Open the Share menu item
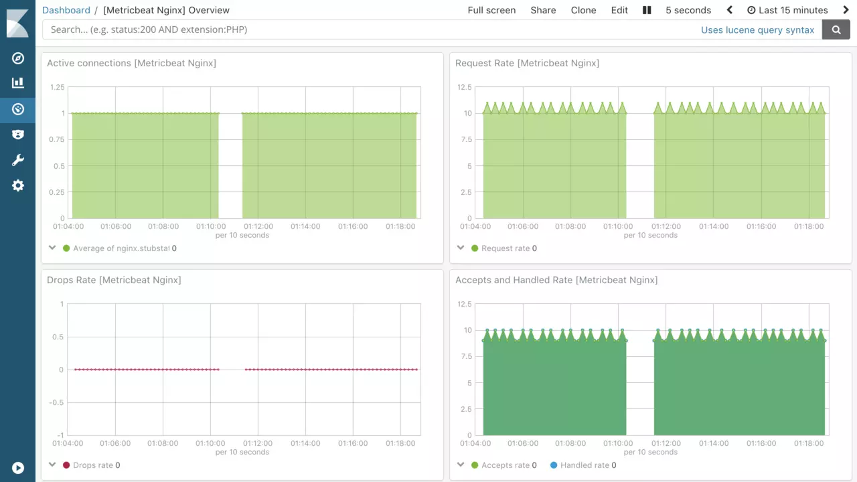This screenshot has width=857, height=482. (543, 10)
